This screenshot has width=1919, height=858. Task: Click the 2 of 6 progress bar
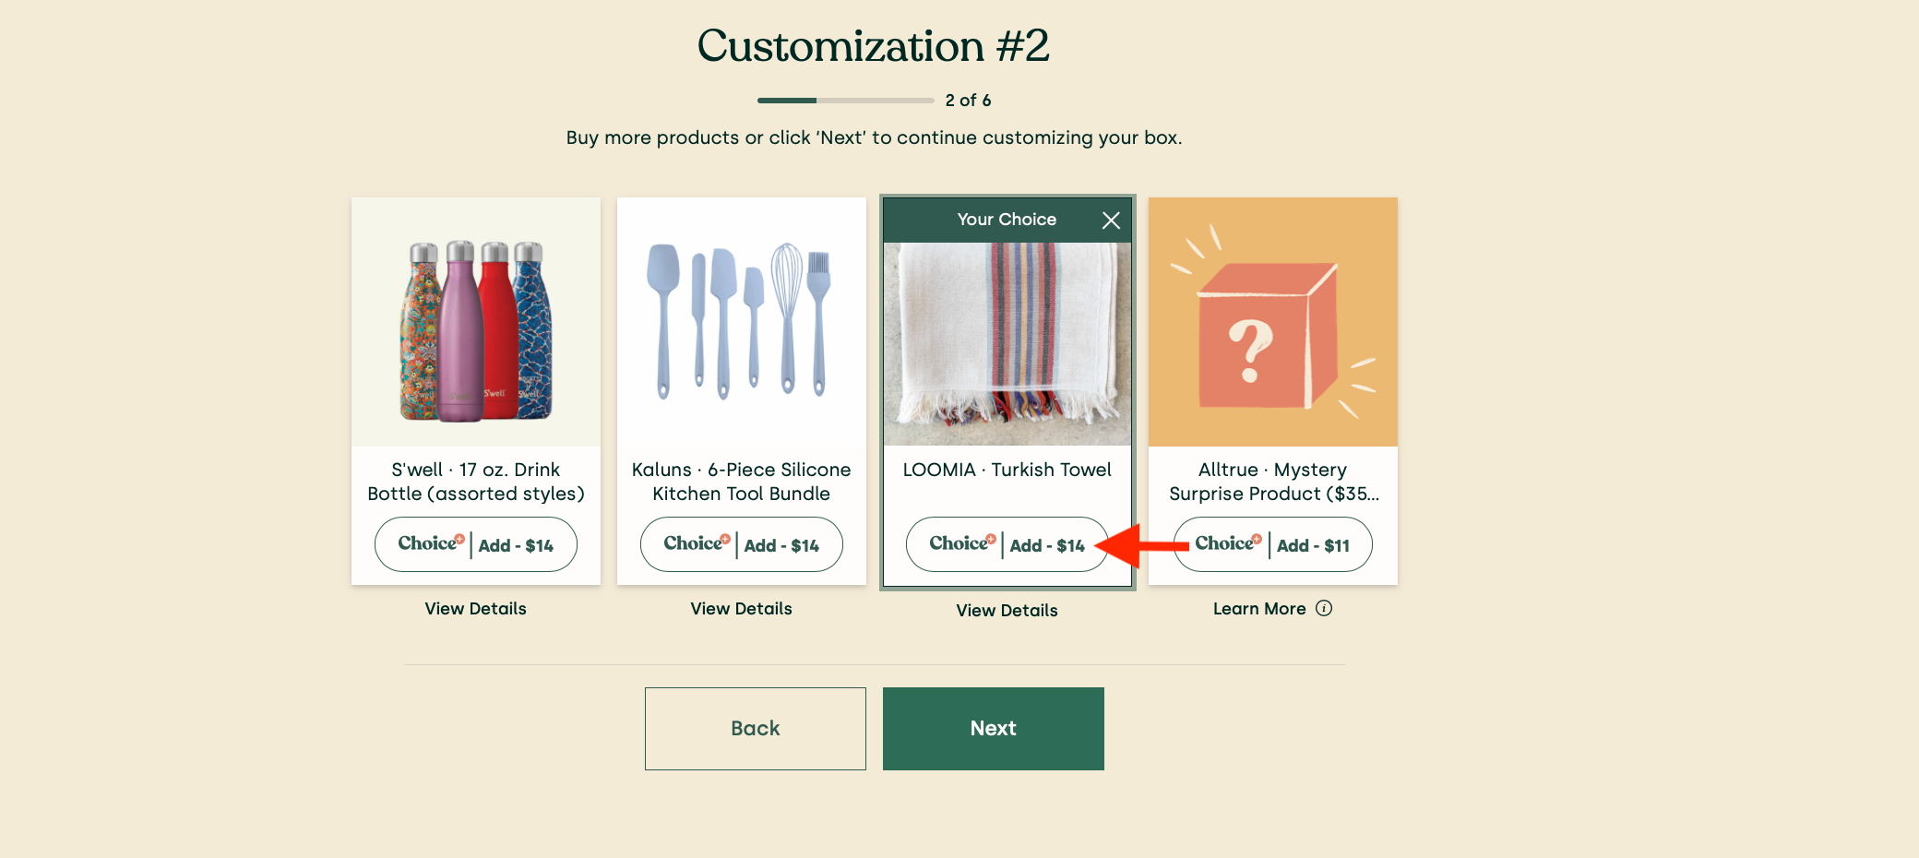click(845, 101)
